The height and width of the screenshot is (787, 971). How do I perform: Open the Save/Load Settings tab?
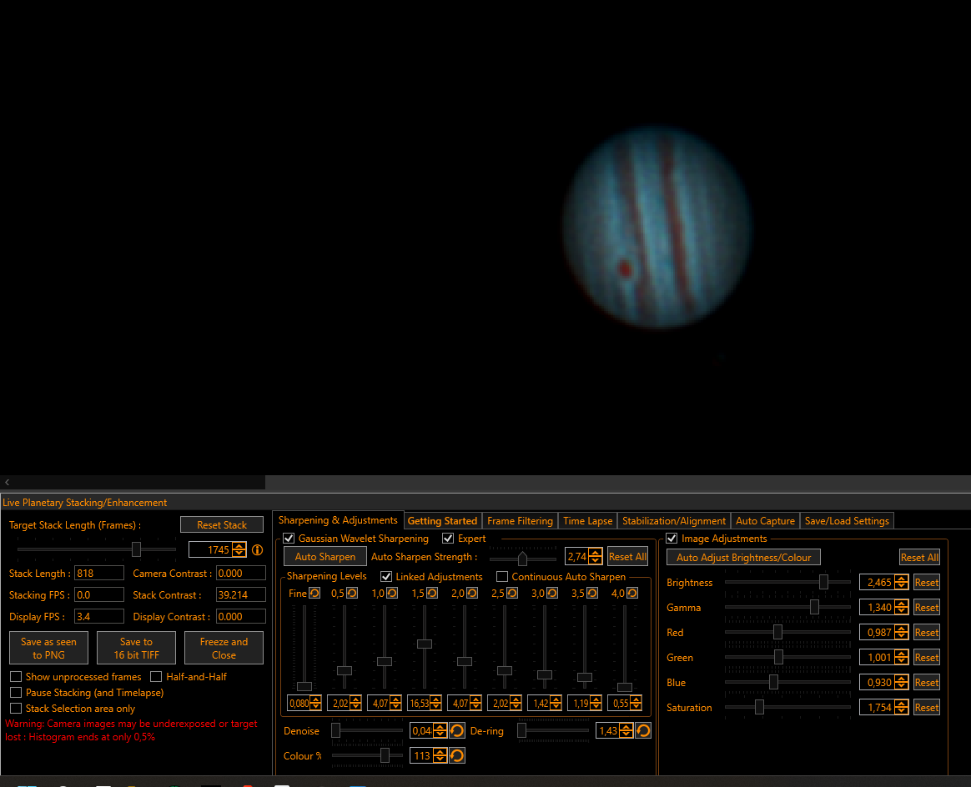click(847, 521)
